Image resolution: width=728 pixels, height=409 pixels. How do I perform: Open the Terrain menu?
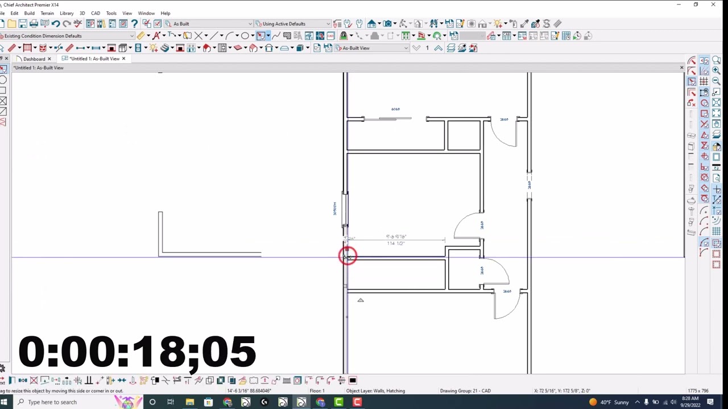(47, 13)
